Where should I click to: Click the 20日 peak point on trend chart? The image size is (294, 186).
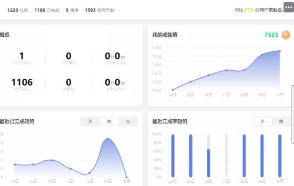click(x=108, y=139)
